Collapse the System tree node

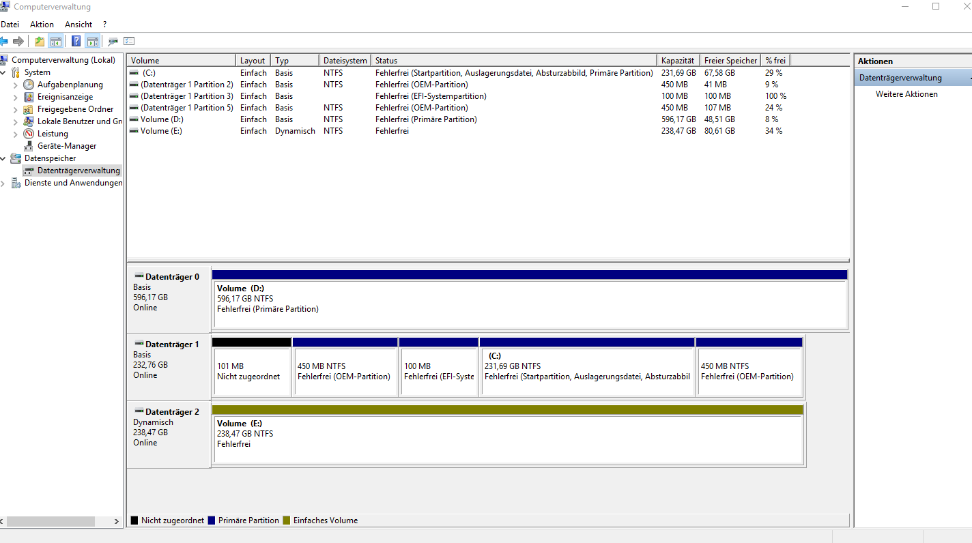click(3, 72)
